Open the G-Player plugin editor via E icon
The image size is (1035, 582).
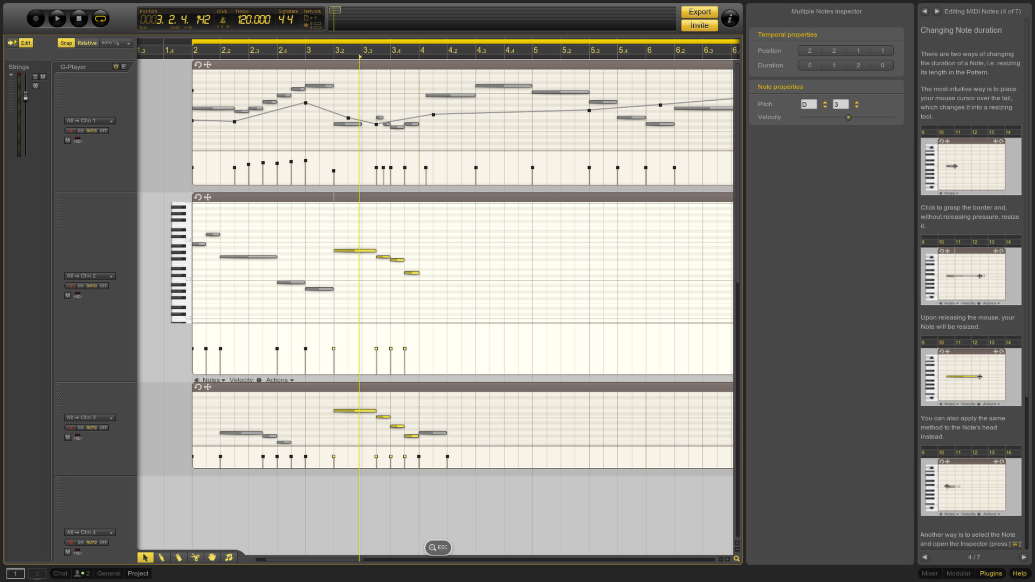click(x=123, y=66)
